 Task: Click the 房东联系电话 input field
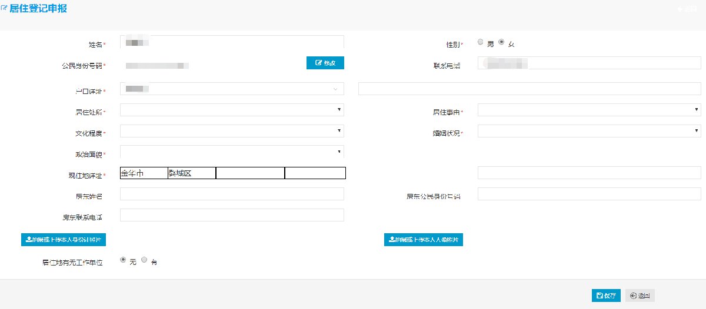point(232,215)
